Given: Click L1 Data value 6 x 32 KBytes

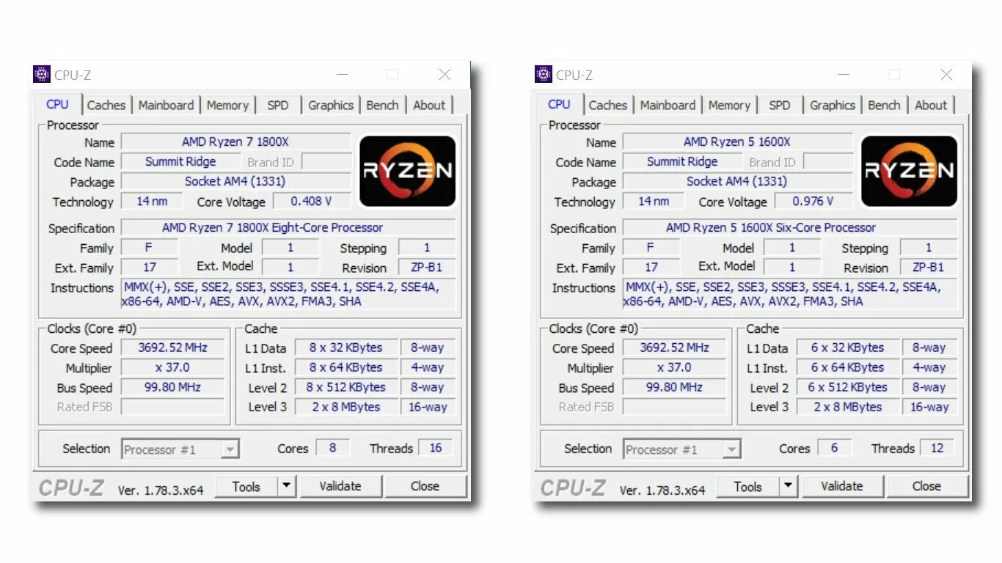Looking at the screenshot, I should (847, 347).
